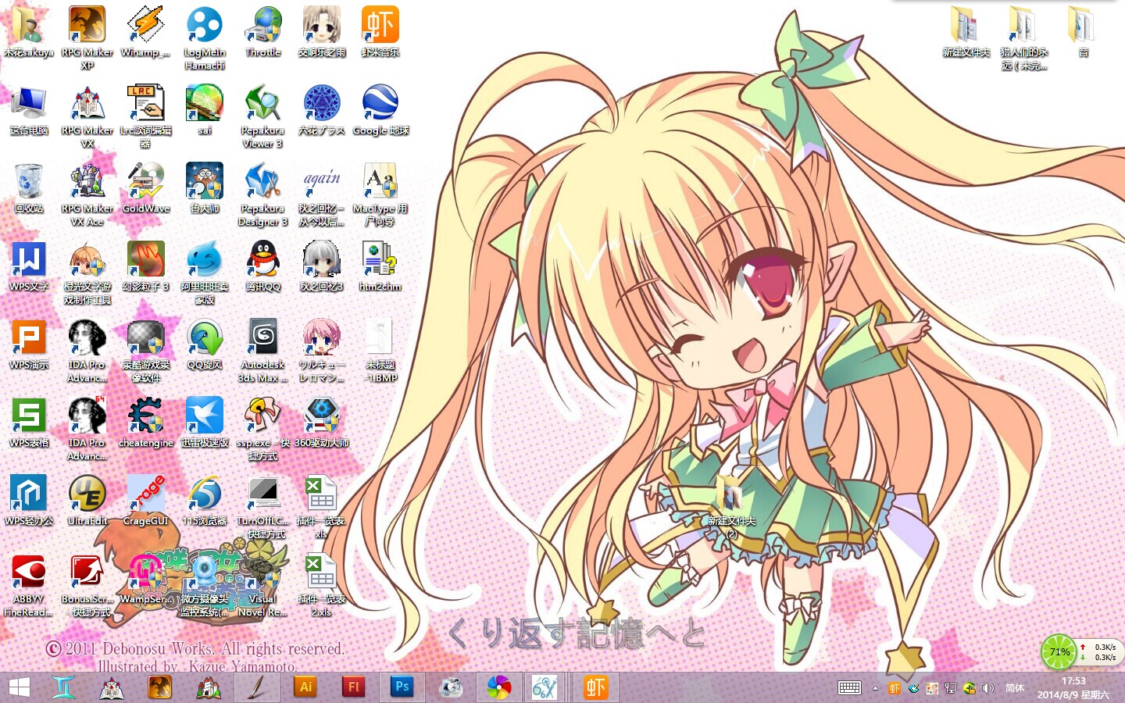The height and width of the screenshot is (703, 1125).
Task: Open GoldWave audio editor shortcut
Action: coord(146,187)
